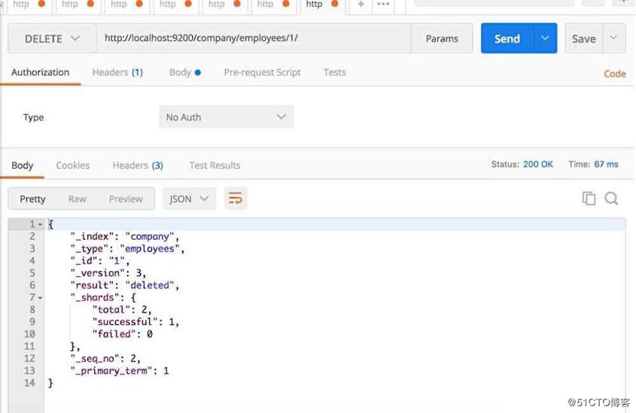
Task: Add a new request tab with plus
Action: coord(361,5)
